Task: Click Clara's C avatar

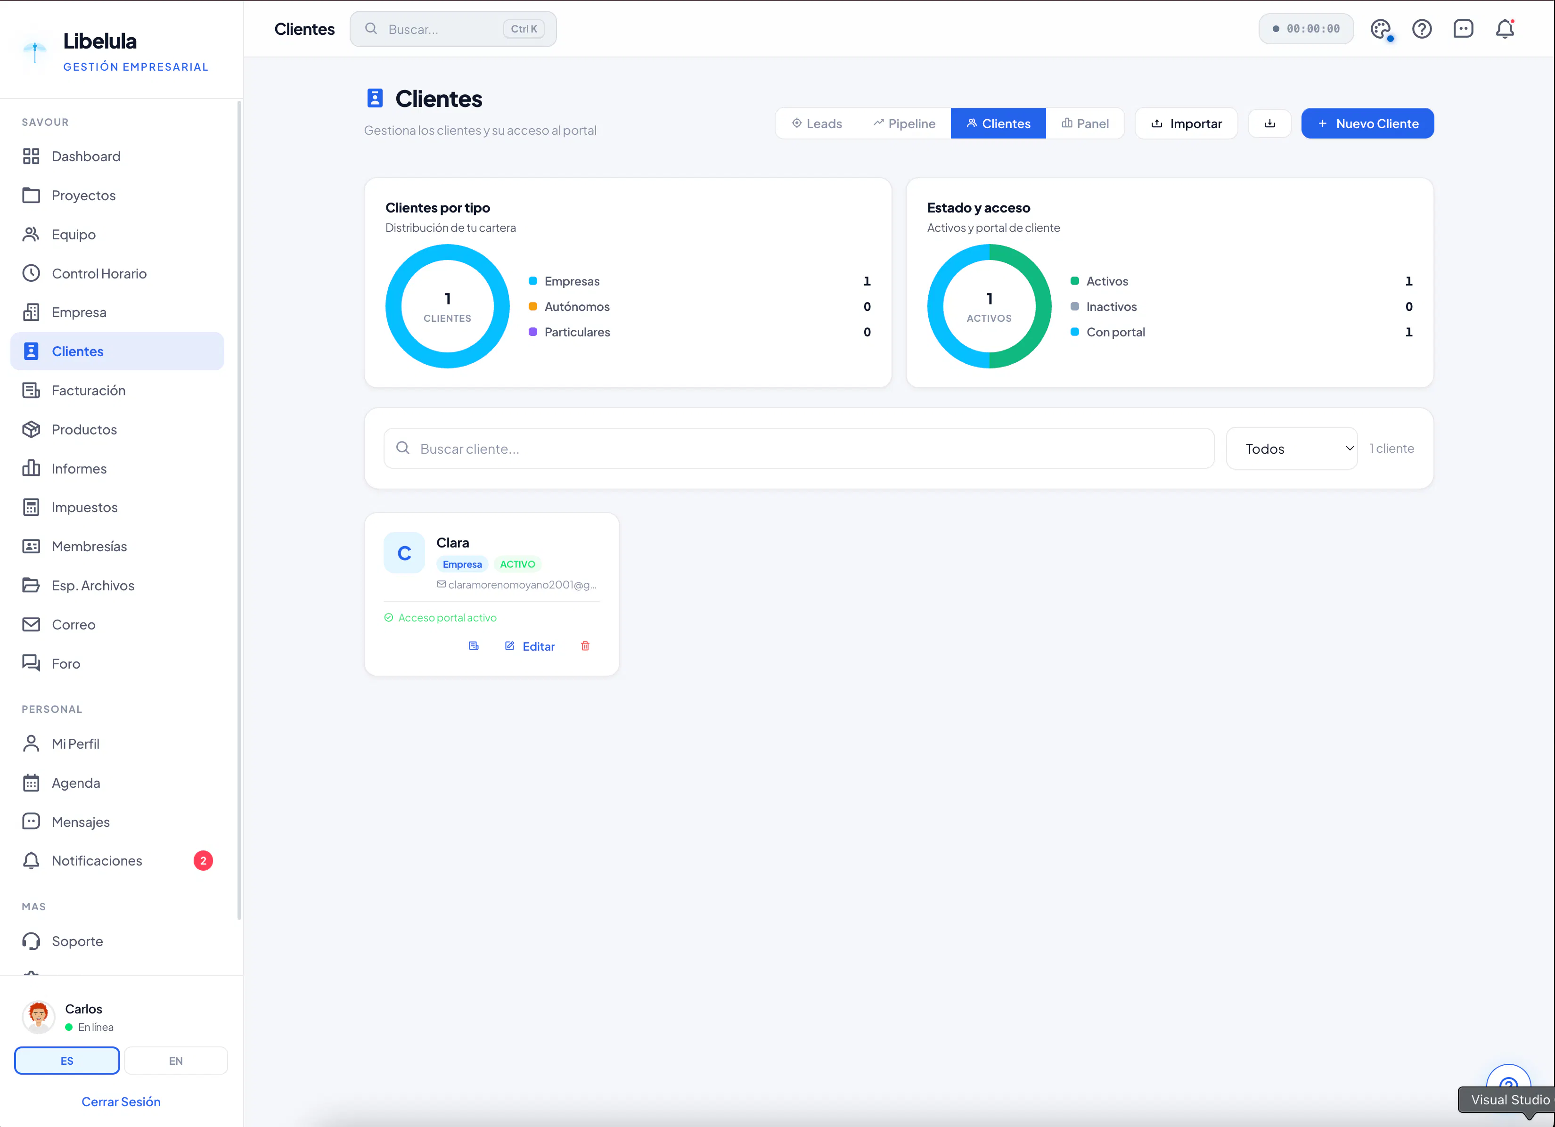Action: coord(404,553)
